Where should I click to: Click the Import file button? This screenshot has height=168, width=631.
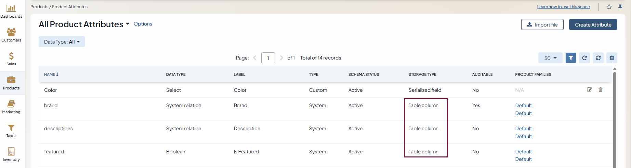pos(542,25)
